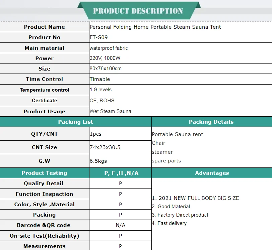The height and width of the screenshot is (250, 272).
Task: Click the Function Inspection row label
Action: click(45, 194)
